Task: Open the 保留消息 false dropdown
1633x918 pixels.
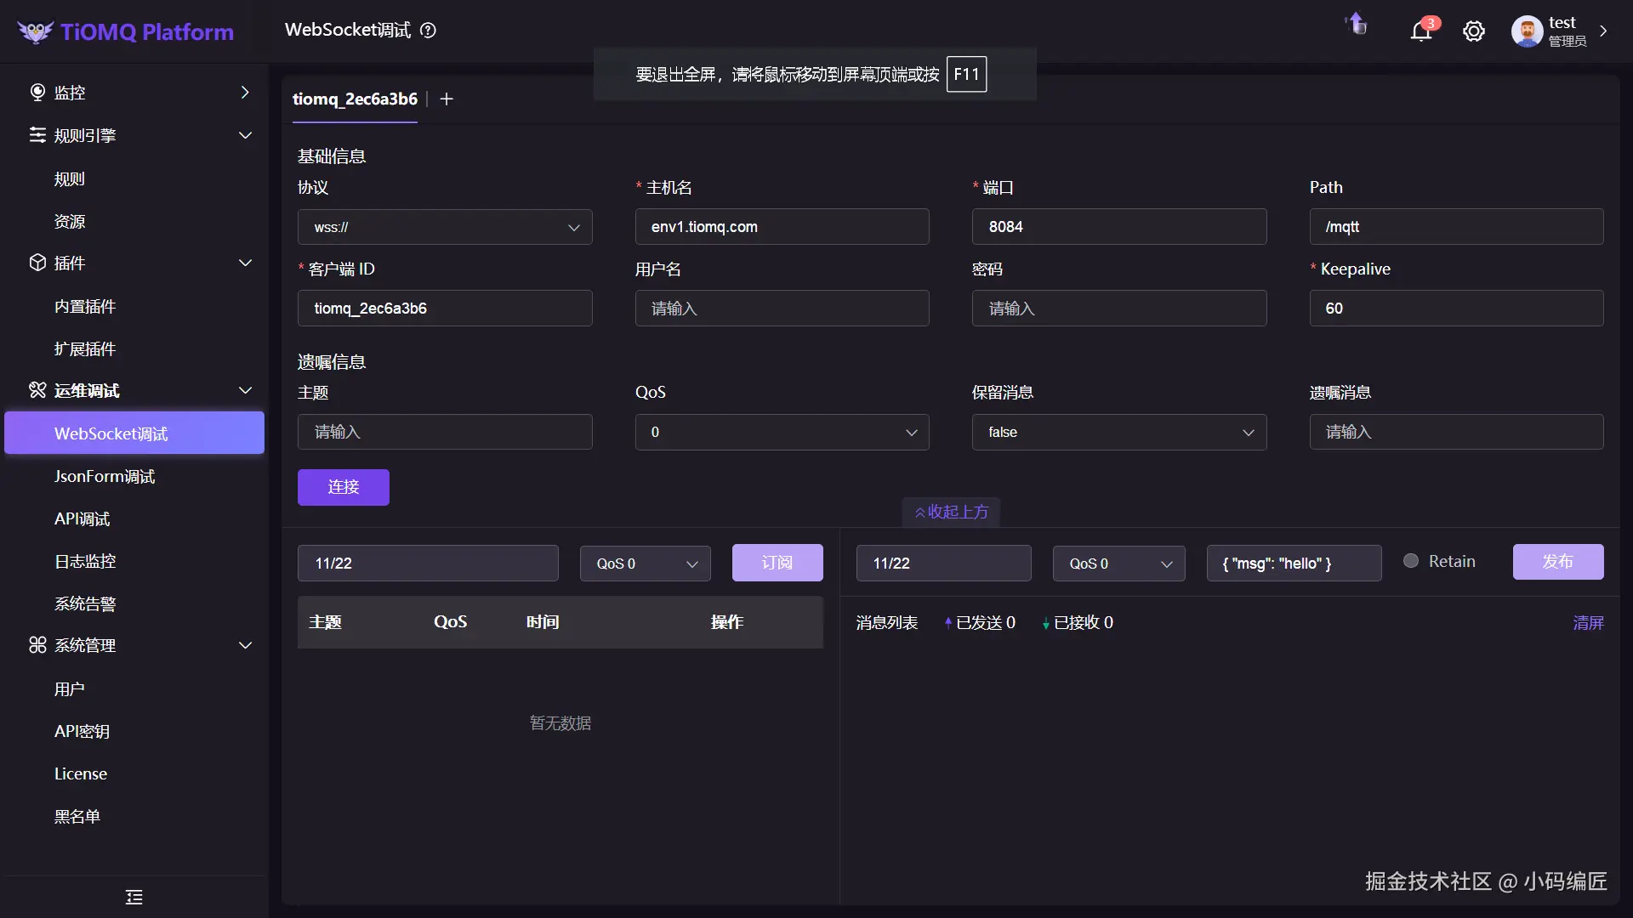Action: click(1118, 432)
